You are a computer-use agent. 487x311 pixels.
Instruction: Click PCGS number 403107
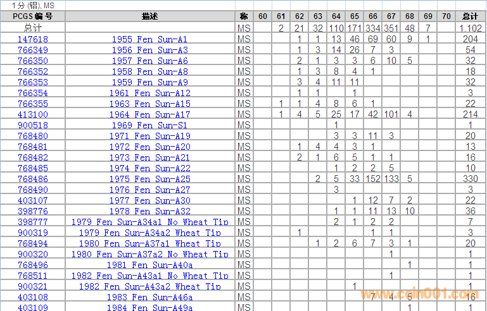32,200
